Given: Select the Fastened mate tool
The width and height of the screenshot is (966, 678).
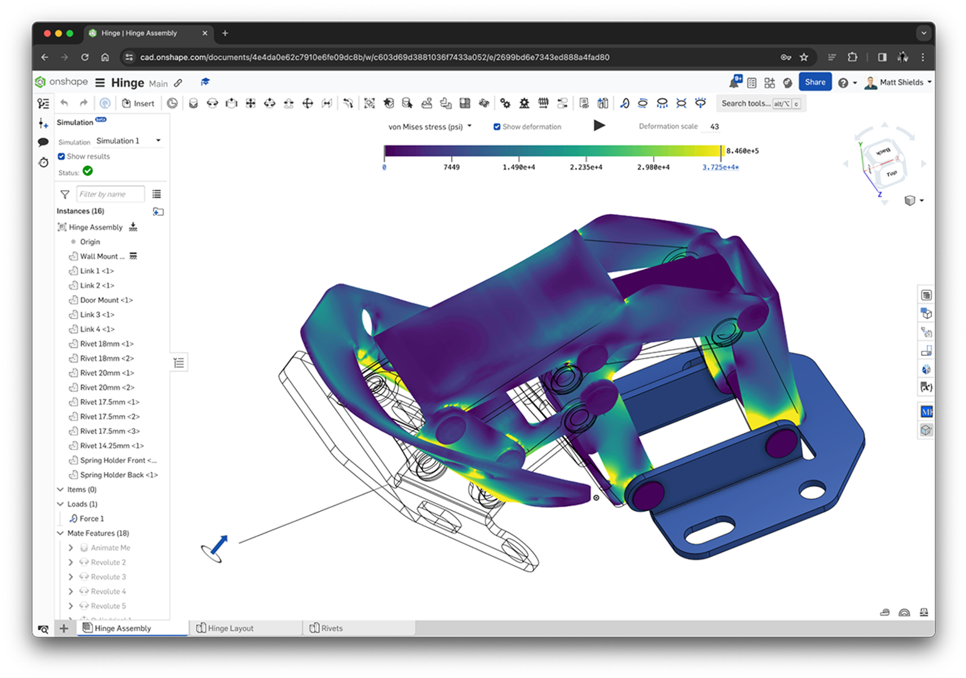Looking at the screenshot, I should click(193, 103).
